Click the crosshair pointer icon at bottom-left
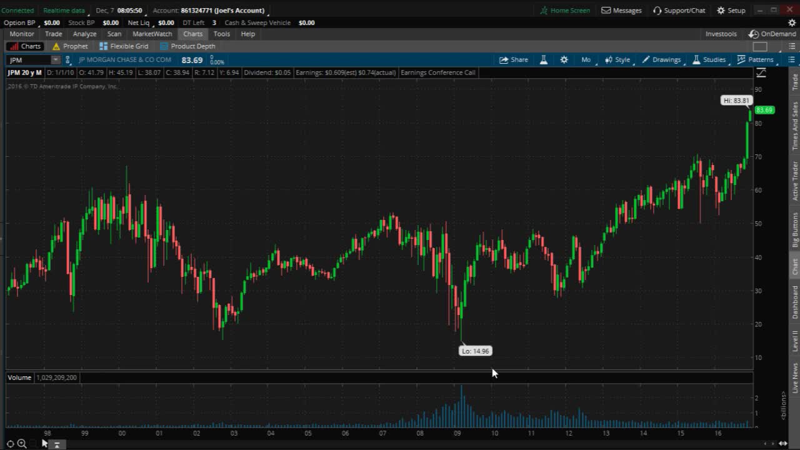The width and height of the screenshot is (800, 450). [11, 444]
